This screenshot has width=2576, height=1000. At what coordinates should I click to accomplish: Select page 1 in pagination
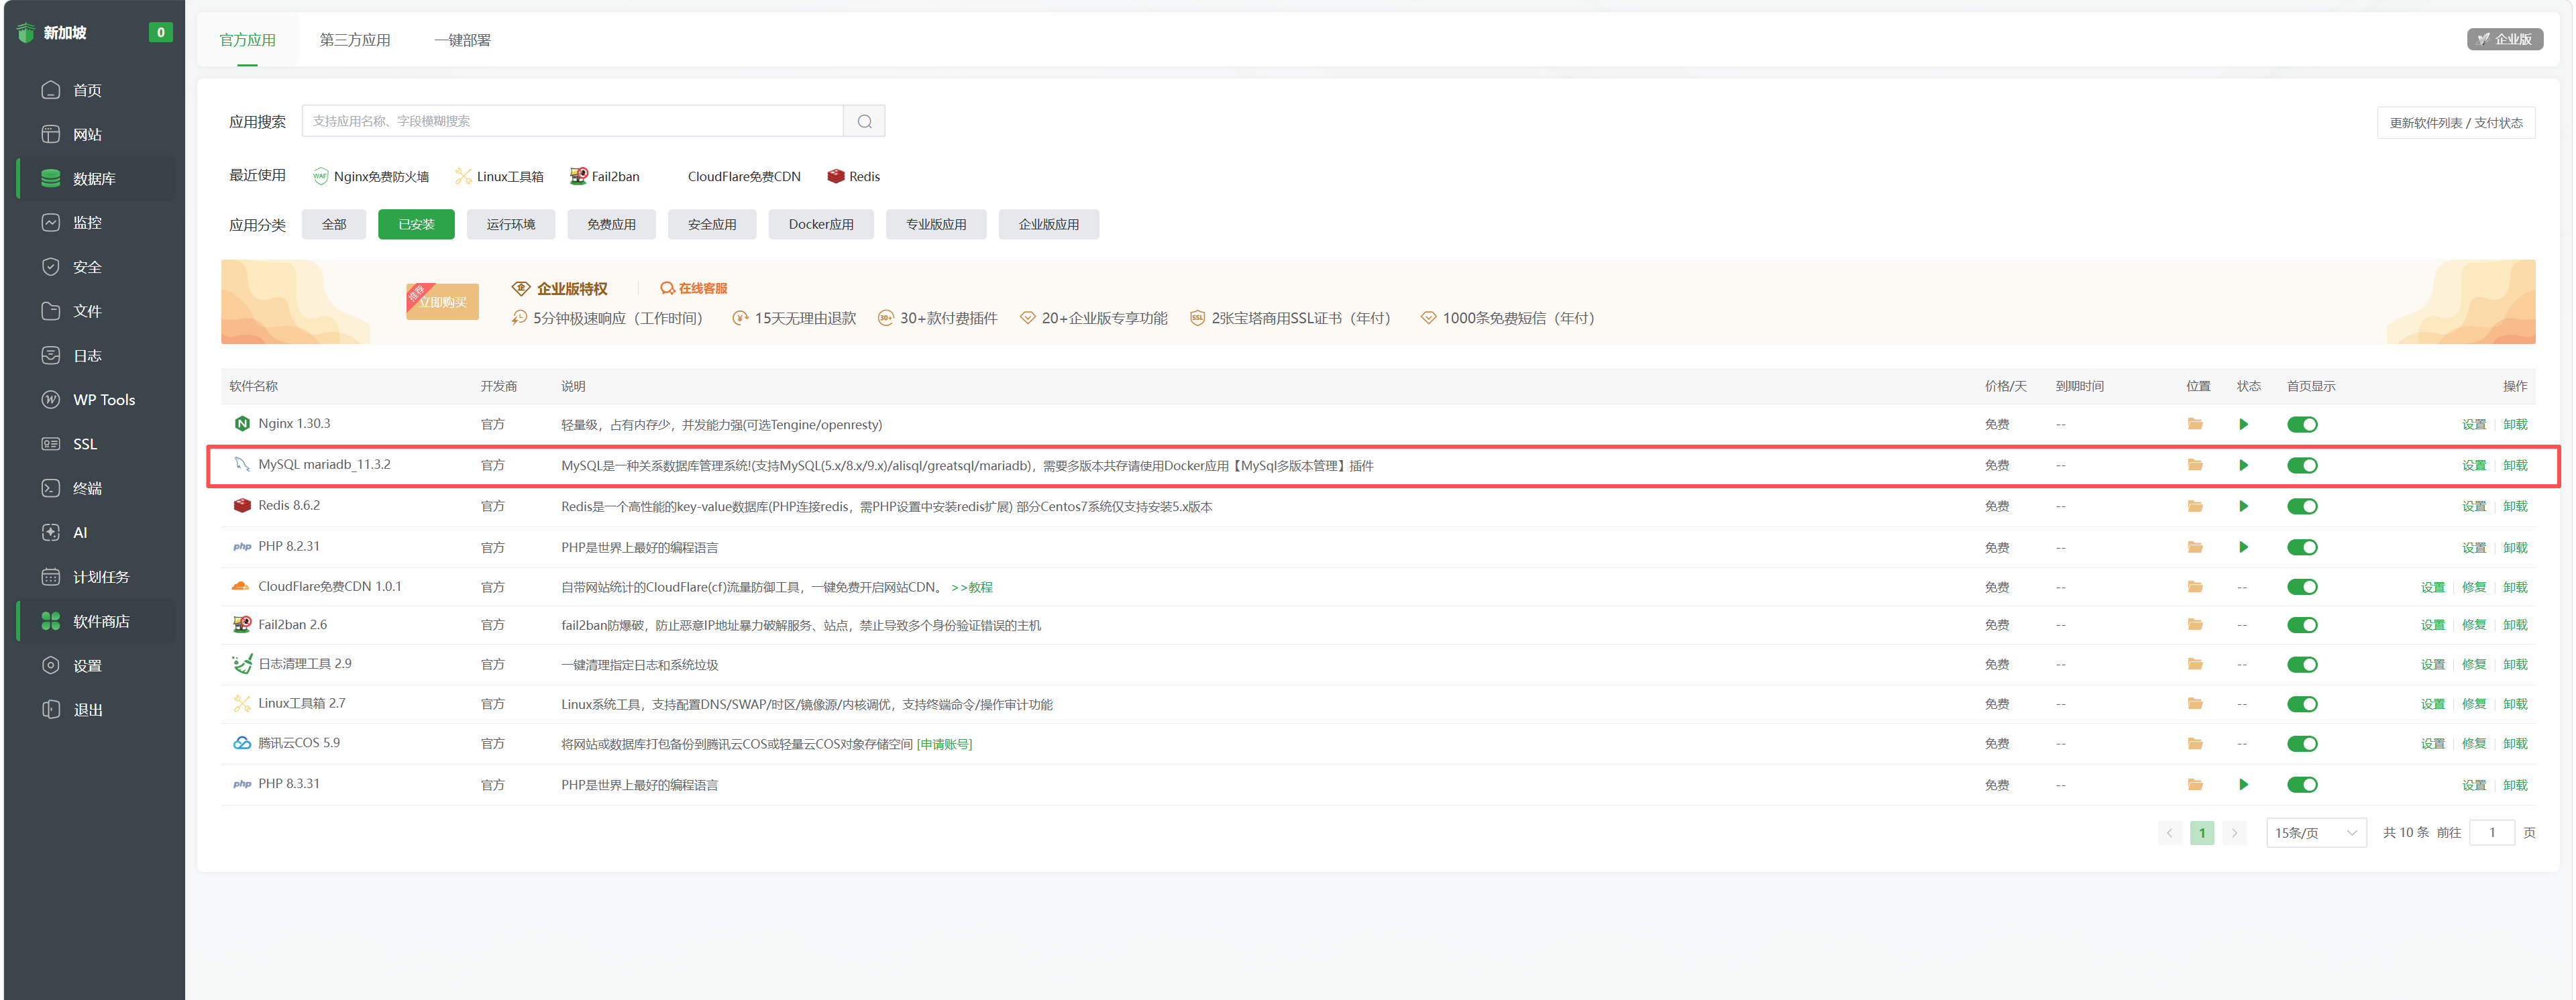click(2202, 833)
